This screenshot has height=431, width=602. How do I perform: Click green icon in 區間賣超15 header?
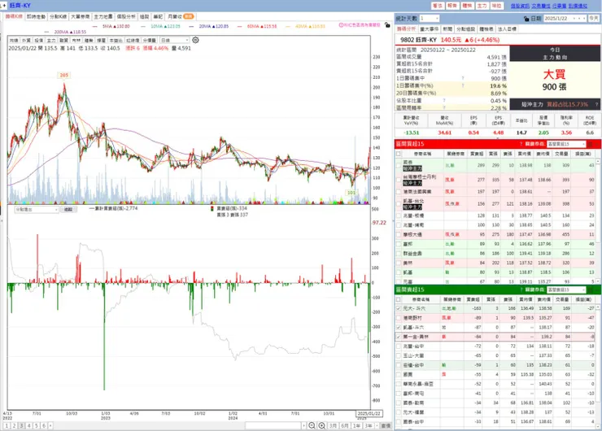590,290
